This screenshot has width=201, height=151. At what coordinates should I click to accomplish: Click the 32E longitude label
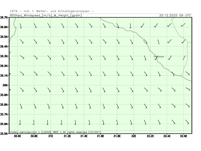[x=134, y=136]
